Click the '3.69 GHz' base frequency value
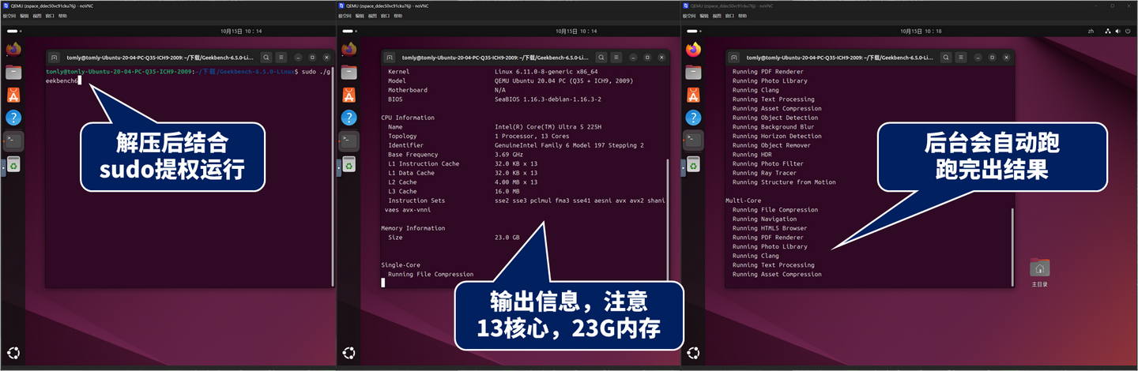The image size is (1138, 371). [x=509, y=155]
